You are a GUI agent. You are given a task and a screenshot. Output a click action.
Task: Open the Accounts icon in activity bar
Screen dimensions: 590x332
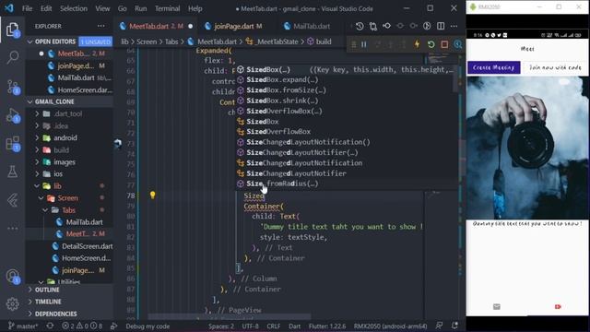tap(12, 277)
